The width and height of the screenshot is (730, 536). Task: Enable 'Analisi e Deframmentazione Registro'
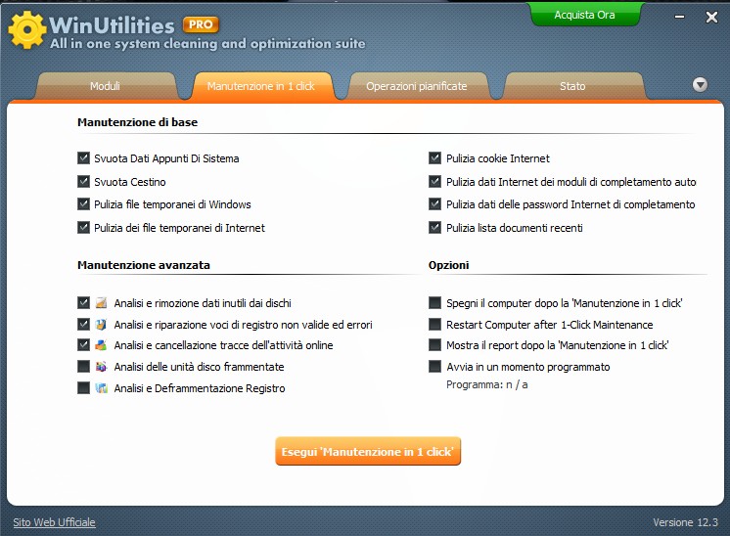coord(84,388)
